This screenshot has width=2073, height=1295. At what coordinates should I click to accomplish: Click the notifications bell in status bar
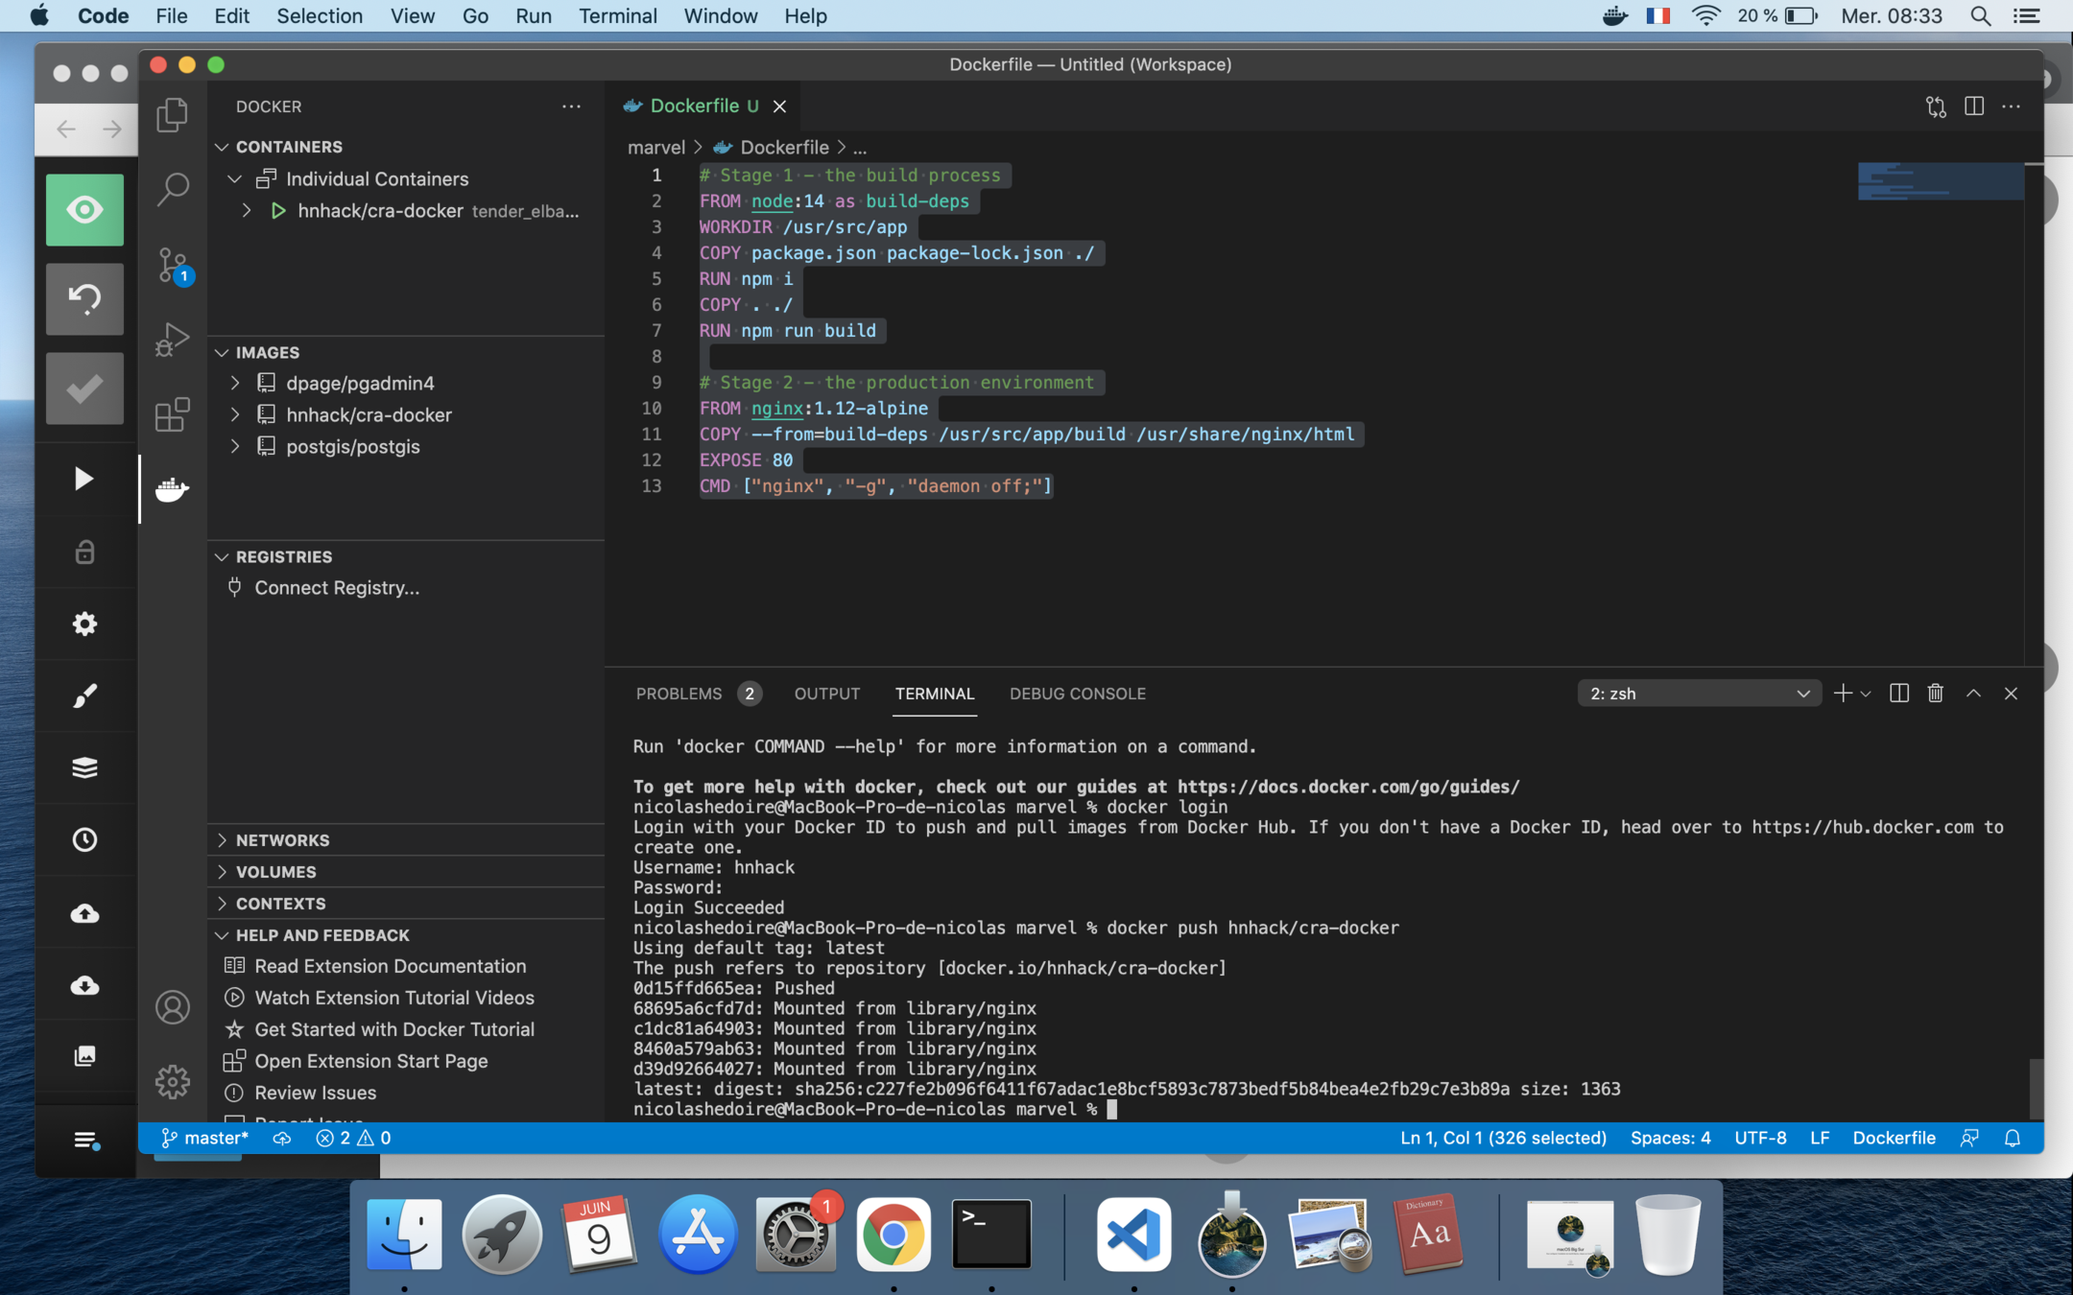[x=2013, y=1139]
